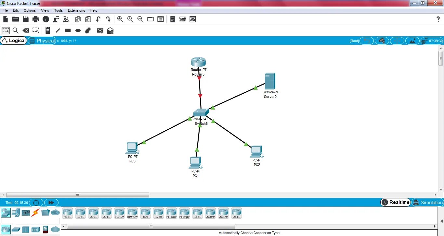Activate the Resize Shape tool
The height and width of the screenshot is (236, 444).
click(x=36, y=30)
